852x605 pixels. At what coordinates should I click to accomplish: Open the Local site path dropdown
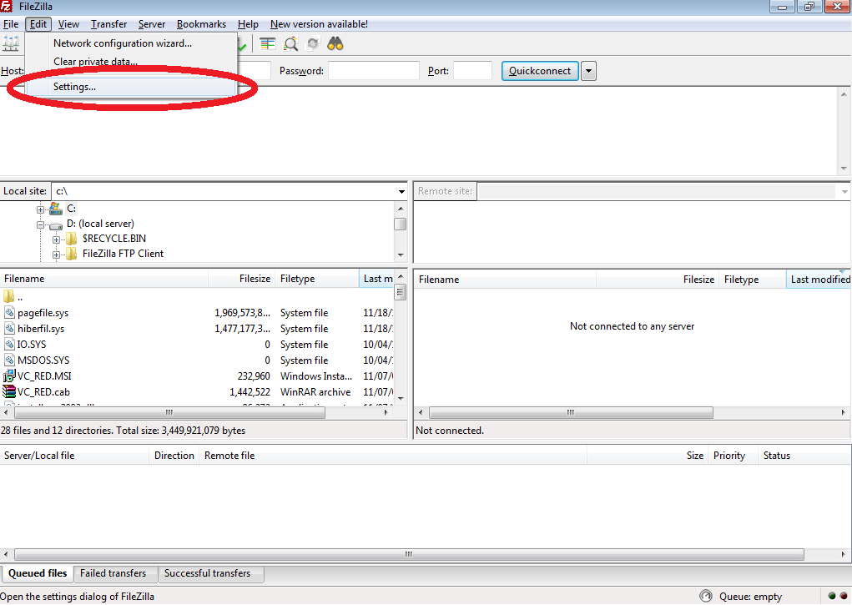point(401,191)
